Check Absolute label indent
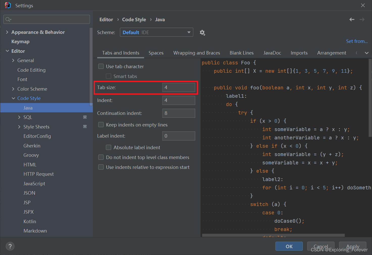The width and height of the screenshot is (372, 255). pos(109,147)
